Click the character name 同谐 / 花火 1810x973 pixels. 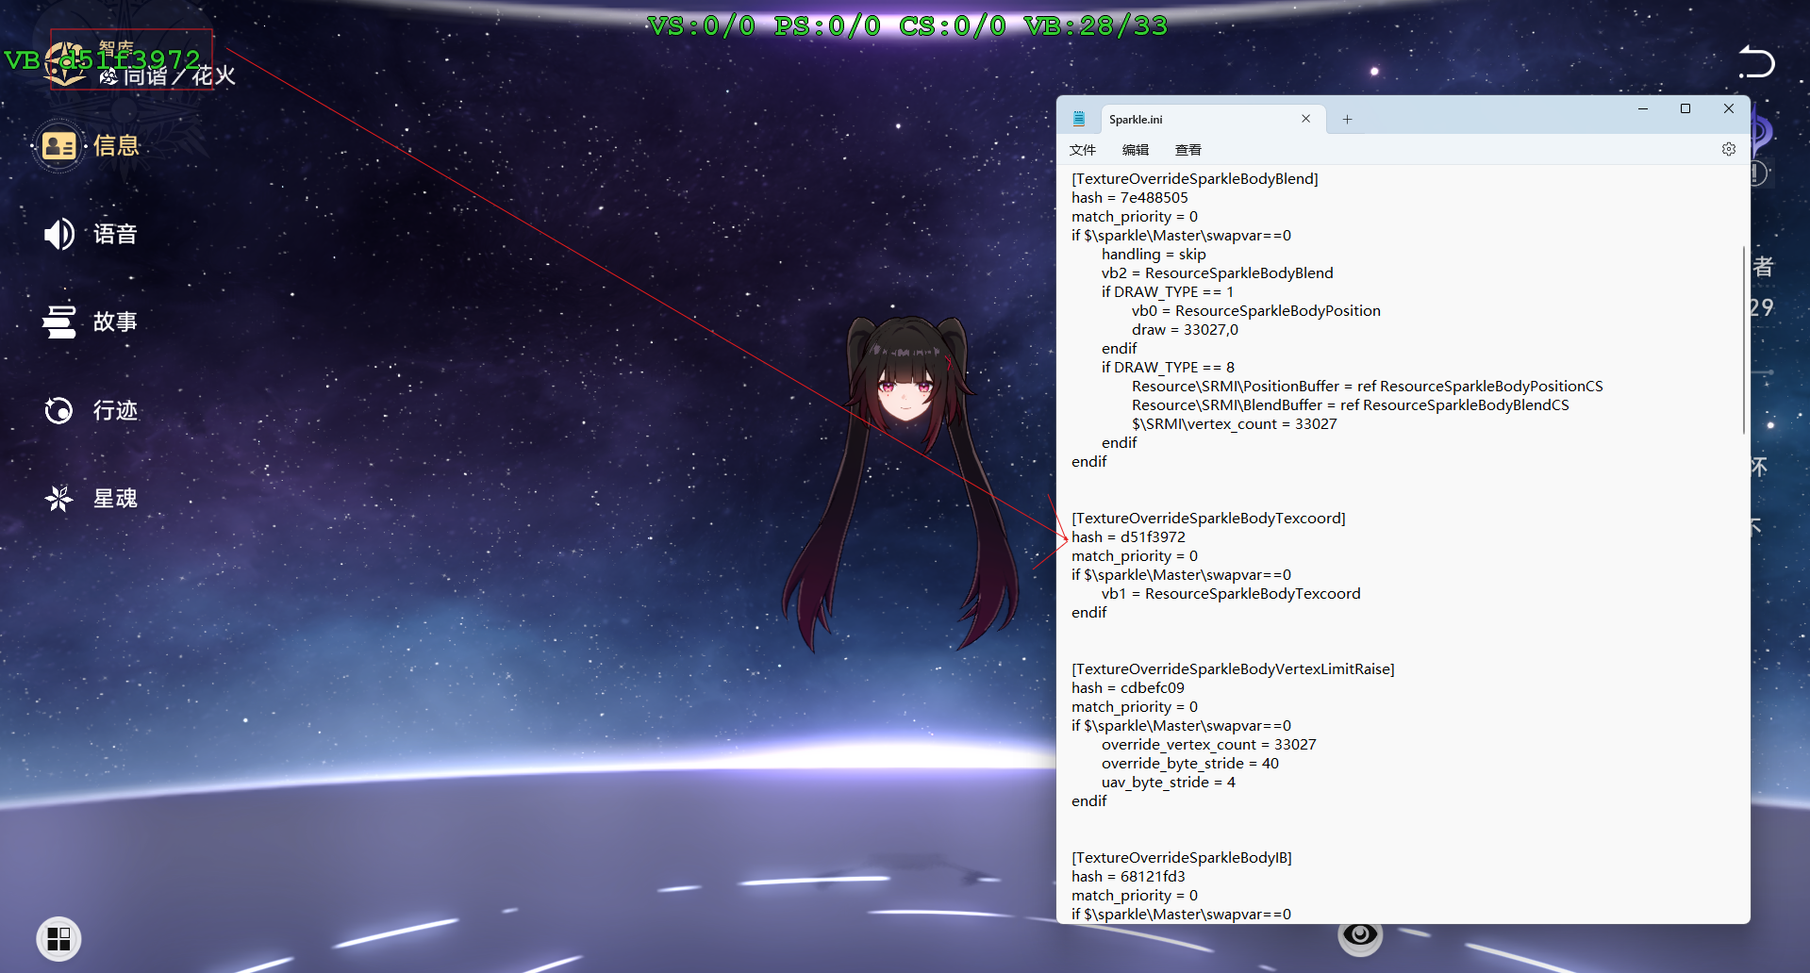click(179, 75)
